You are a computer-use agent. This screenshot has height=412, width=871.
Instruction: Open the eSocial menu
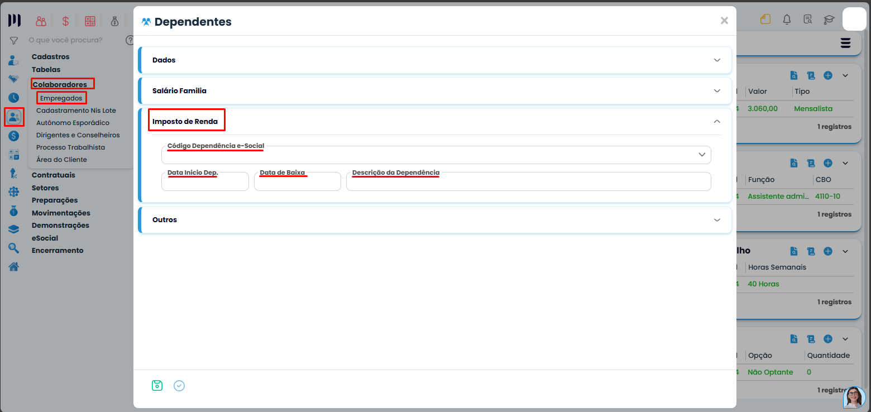click(x=45, y=238)
